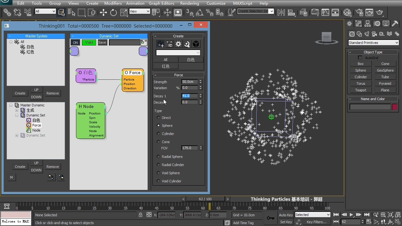Activate the Select and Rotate tool
Viewport: 402px width, 226px height.
coord(113,12)
